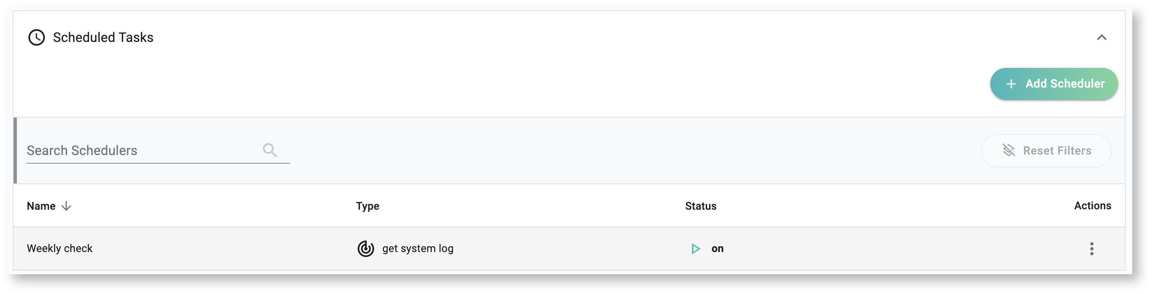The height and width of the screenshot is (294, 1152).
Task: Click the green play status icon
Action: click(x=696, y=248)
